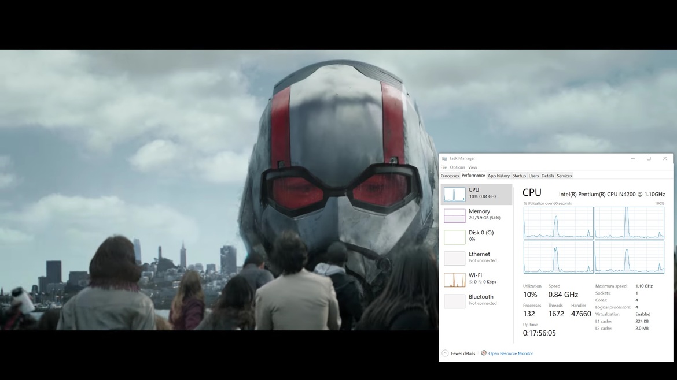Maximize the Task Manager window
The height and width of the screenshot is (380, 677).
click(649, 159)
